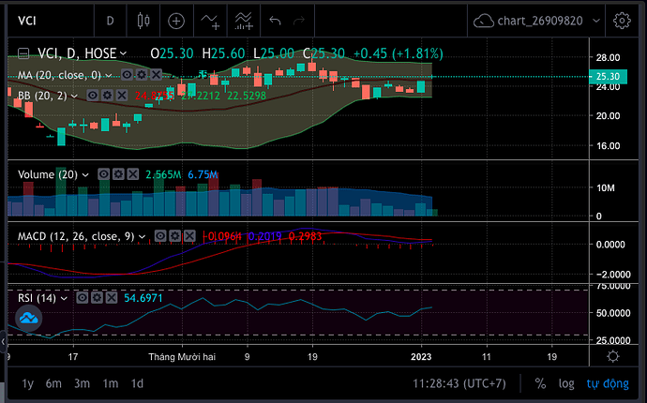Click the compare or add symbol icon
The height and width of the screenshot is (403, 647).
click(176, 20)
